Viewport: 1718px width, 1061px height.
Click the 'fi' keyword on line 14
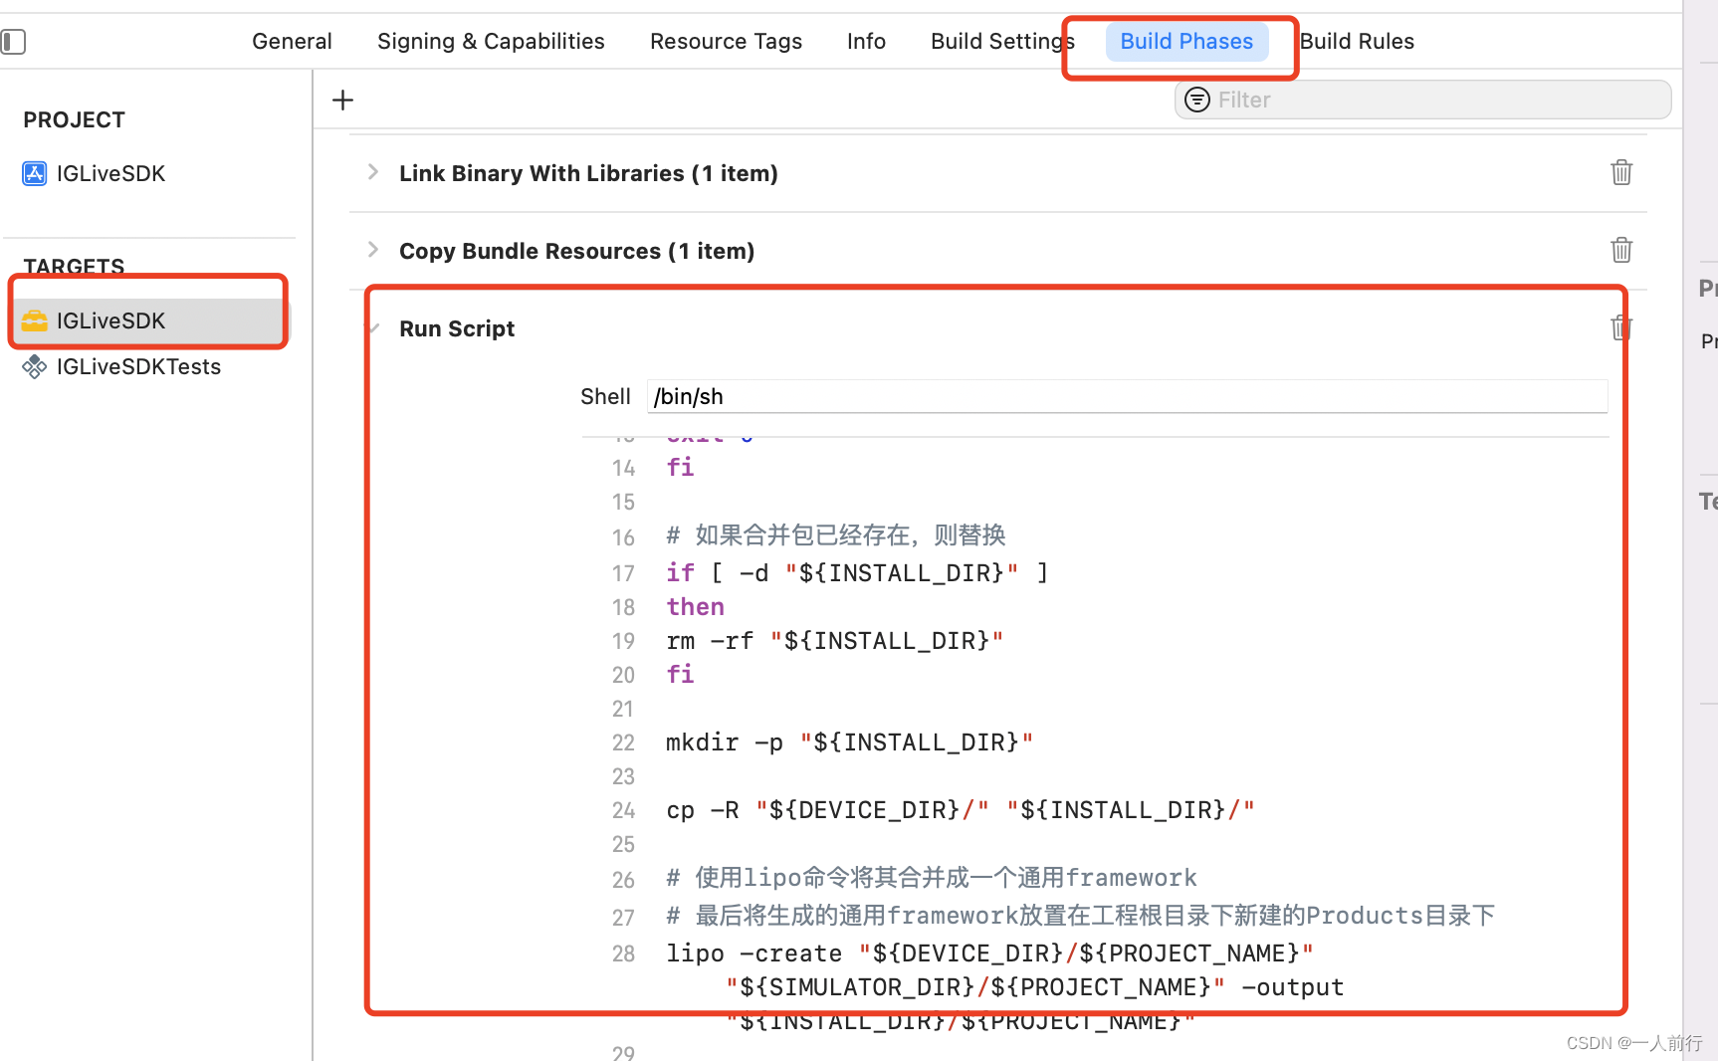pyautogui.click(x=680, y=468)
